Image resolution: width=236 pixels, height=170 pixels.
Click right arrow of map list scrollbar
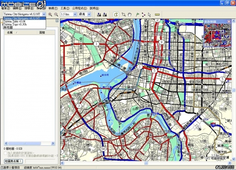[x=53, y=143]
